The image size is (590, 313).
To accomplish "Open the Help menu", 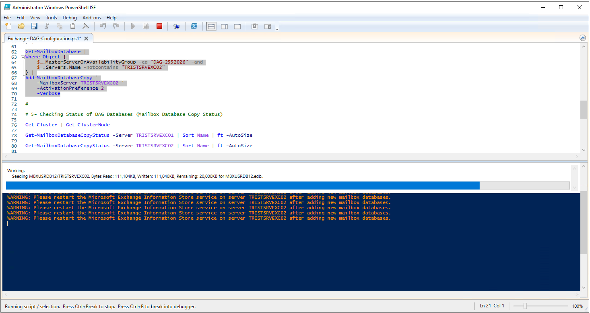I will pyautogui.click(x=111, y=18).
